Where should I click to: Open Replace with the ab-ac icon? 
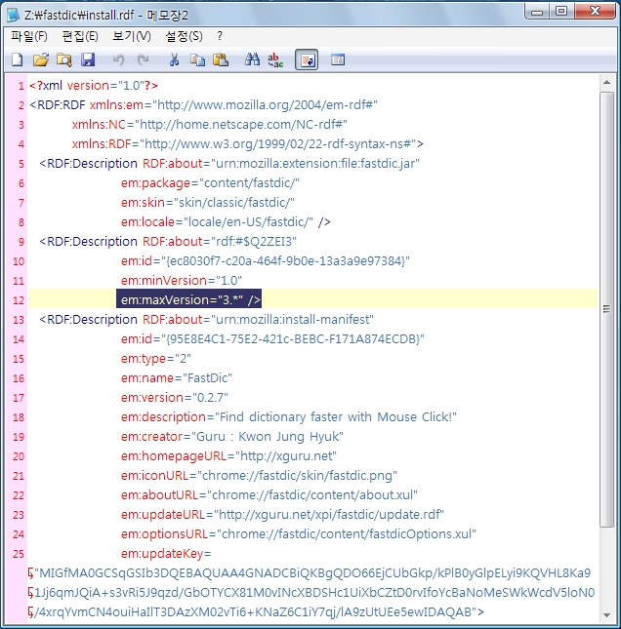275,59
